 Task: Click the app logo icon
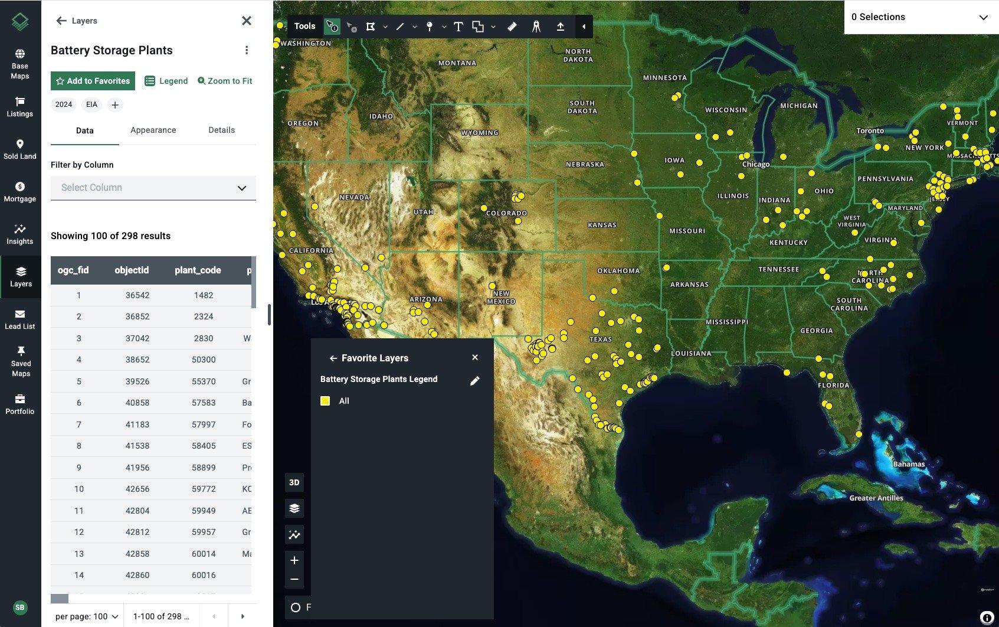20,22
